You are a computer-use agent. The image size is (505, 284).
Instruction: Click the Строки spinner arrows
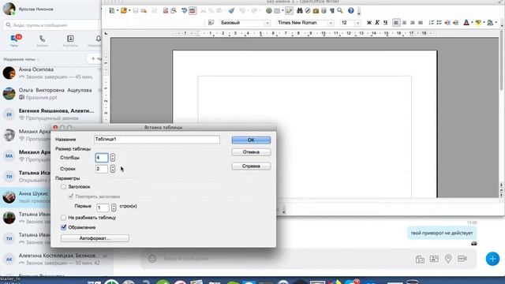pyautogui.click(x=112, y=169)
